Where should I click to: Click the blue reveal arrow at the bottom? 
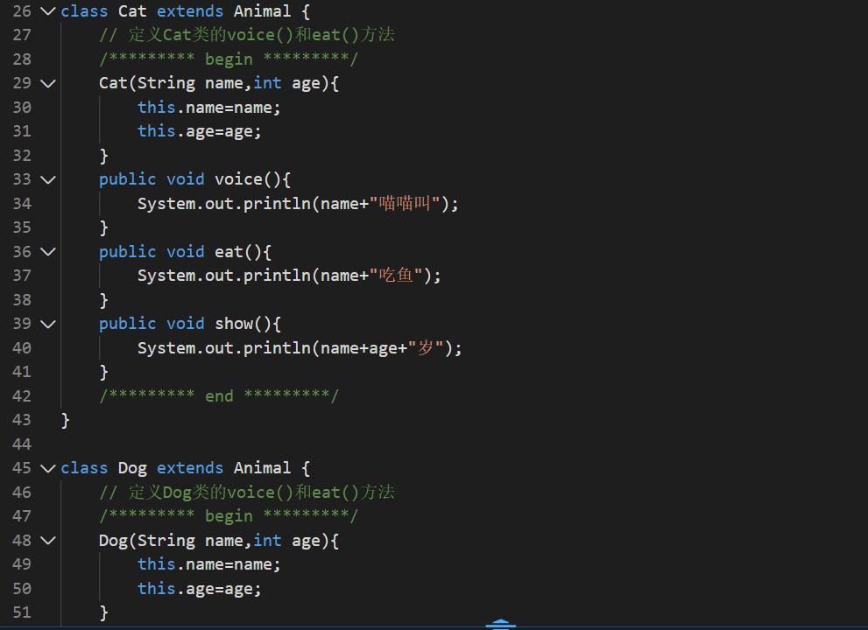pyautogui.click(x=500, y=623)
